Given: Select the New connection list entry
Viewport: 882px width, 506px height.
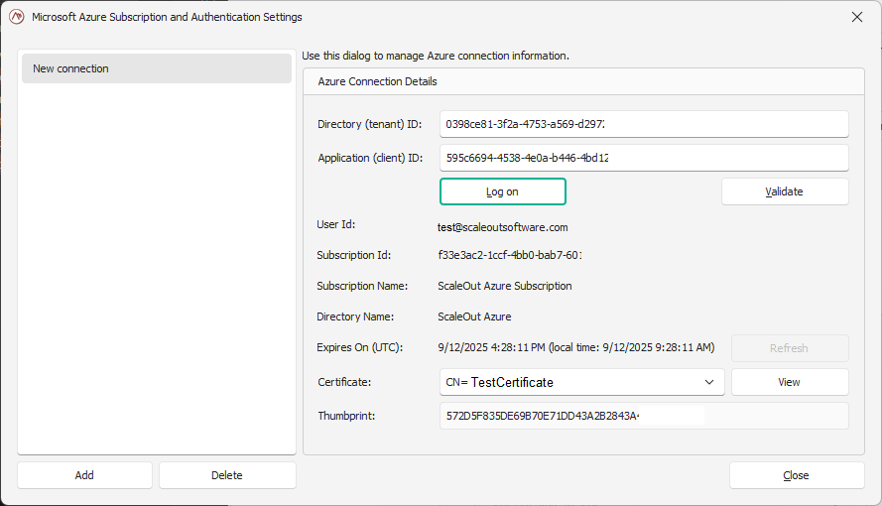Looking at the screenshot, I should 157,68.
